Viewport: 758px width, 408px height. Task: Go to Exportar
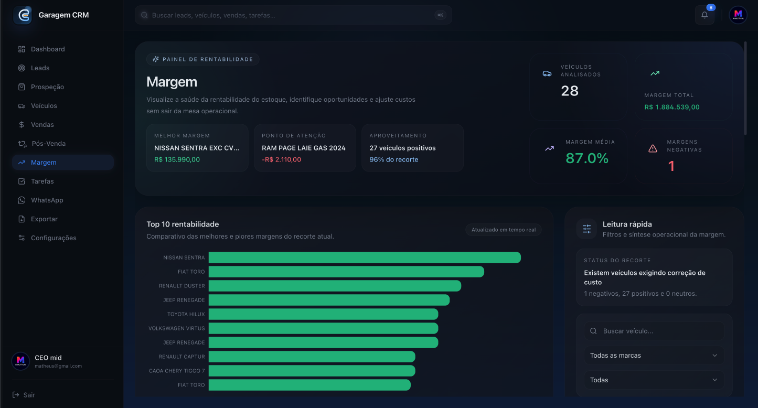coord(63,219)
